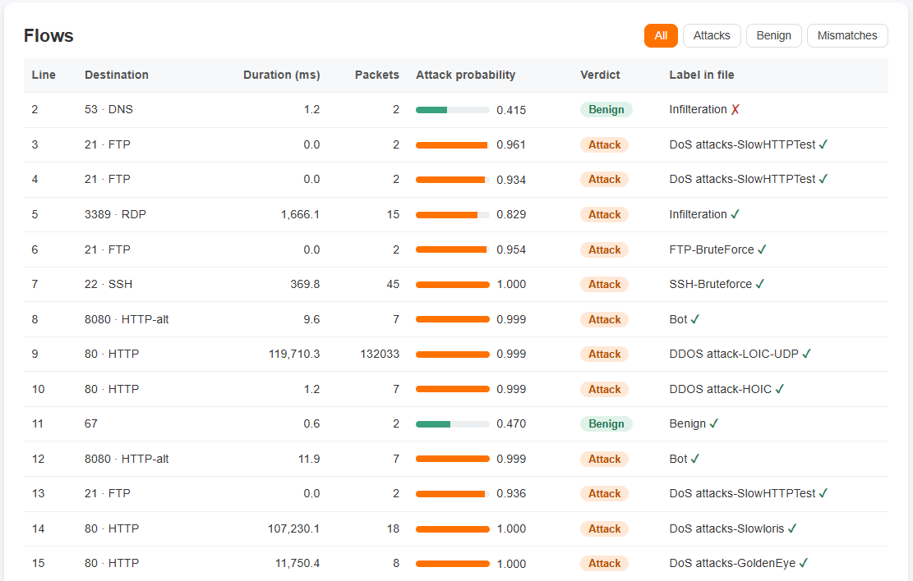The height and width of the screenshot is (581, 913).
Task: Click the 0.829 probability value
Action: [x=511, y=215]
